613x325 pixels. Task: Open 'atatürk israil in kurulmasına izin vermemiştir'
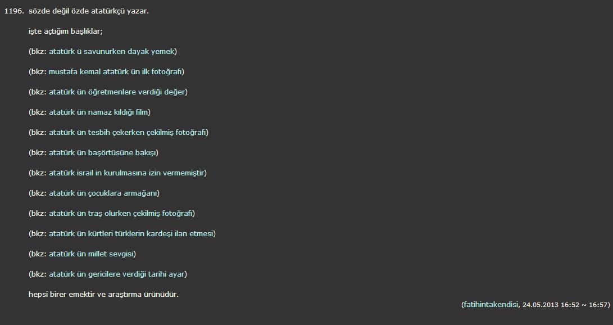(128, 173)
